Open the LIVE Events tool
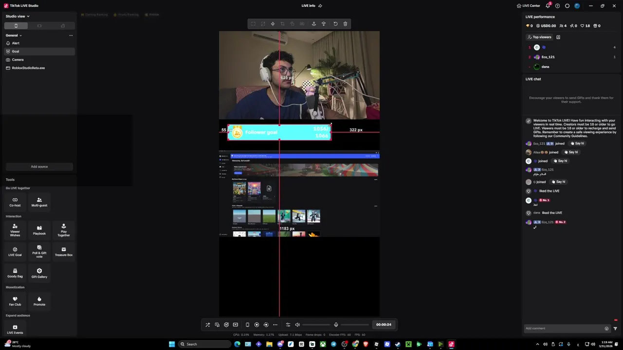 [15, 329]
